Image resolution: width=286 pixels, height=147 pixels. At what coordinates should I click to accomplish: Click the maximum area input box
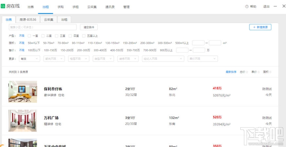[215, 43]
